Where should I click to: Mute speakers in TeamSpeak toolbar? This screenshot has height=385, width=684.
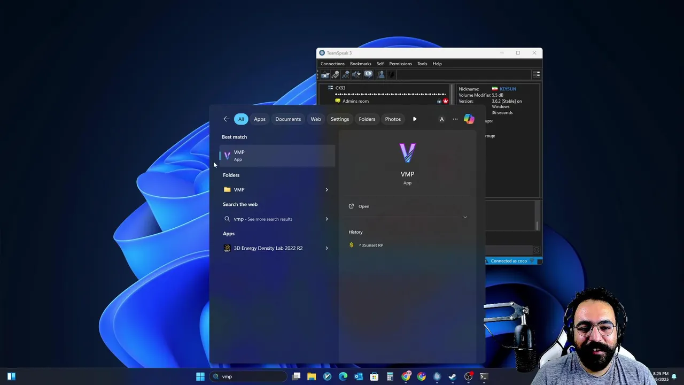coord(356,74)
